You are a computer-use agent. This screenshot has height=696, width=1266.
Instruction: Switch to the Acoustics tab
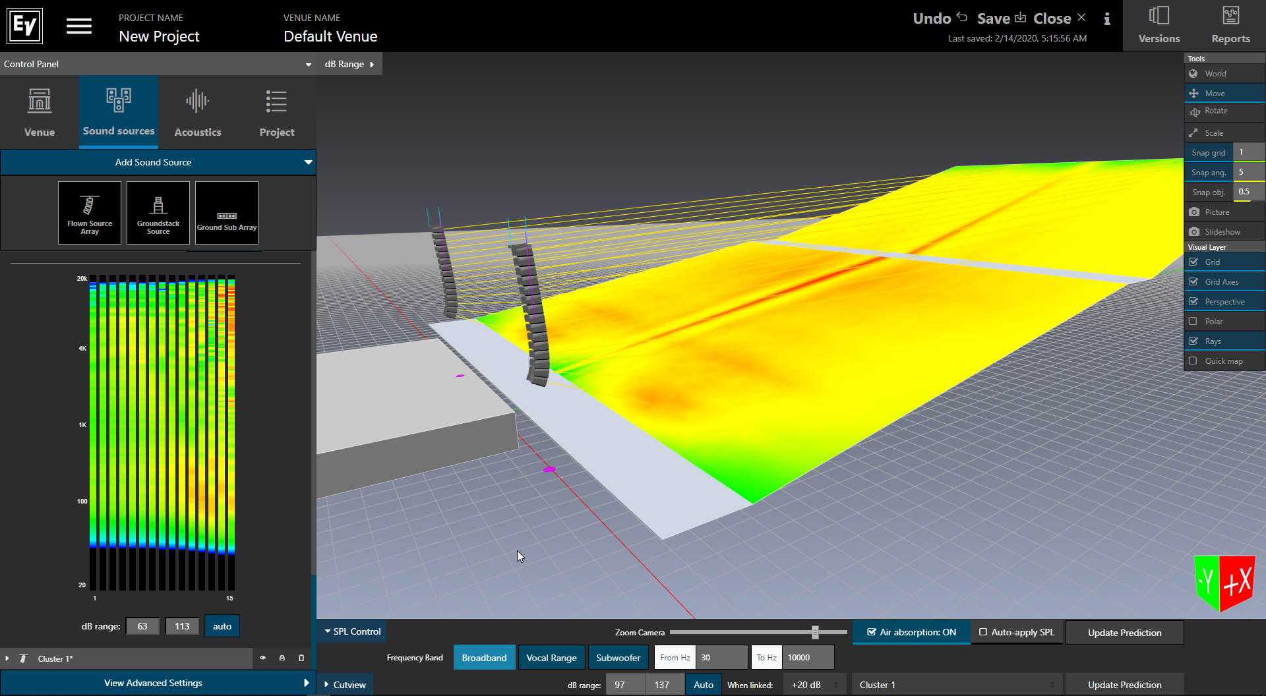tap(198, 112)
